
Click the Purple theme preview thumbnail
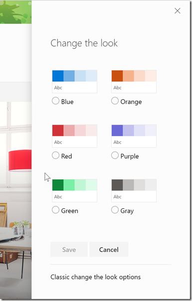[x=134, y=136]
